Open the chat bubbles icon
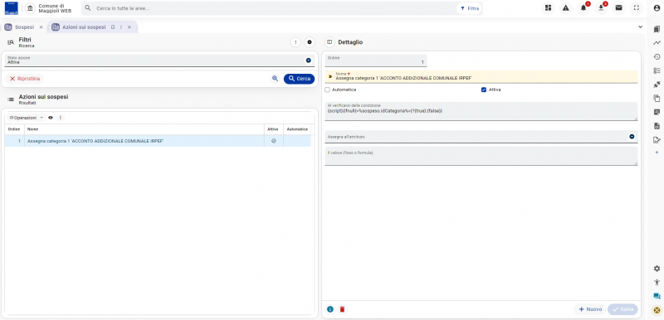The height and width of the screenshot is (320, 664). click(657, 296)
